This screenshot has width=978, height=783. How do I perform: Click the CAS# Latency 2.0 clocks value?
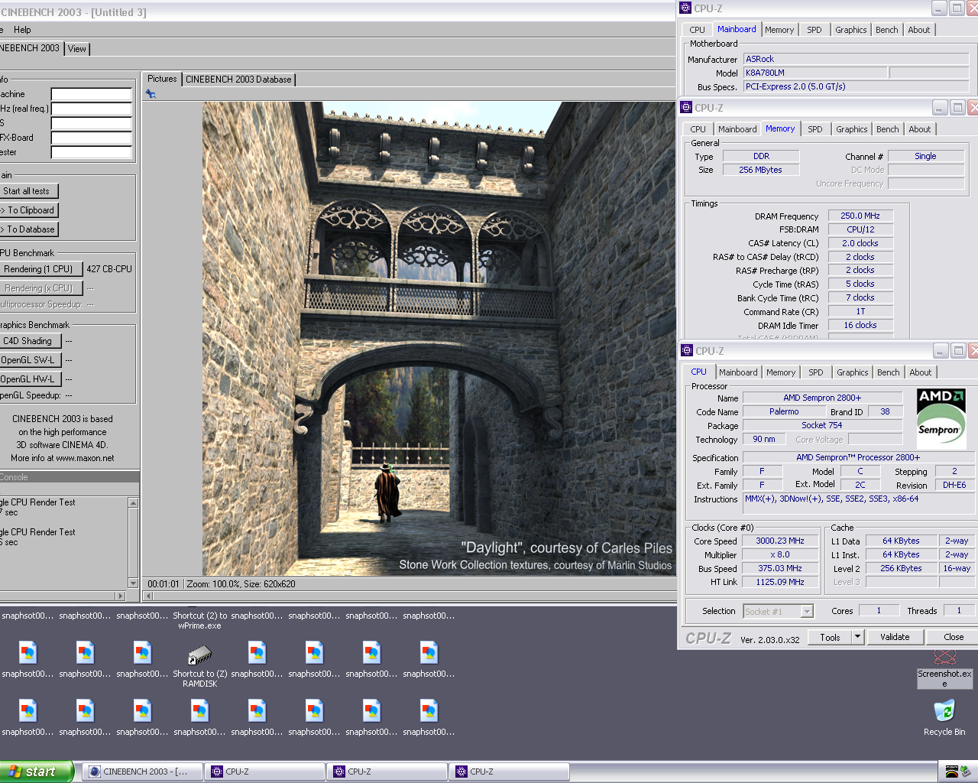(860, 243)
